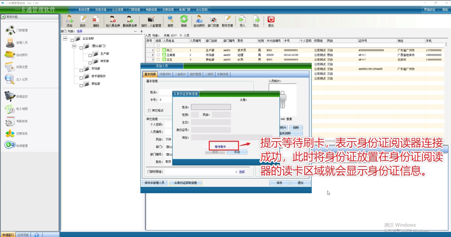Image resolution: width=451 pixels, height=237 pixels.
Task: Open the 门禁权限组 dropdown arrow
Action: click(x=236, y=172)
